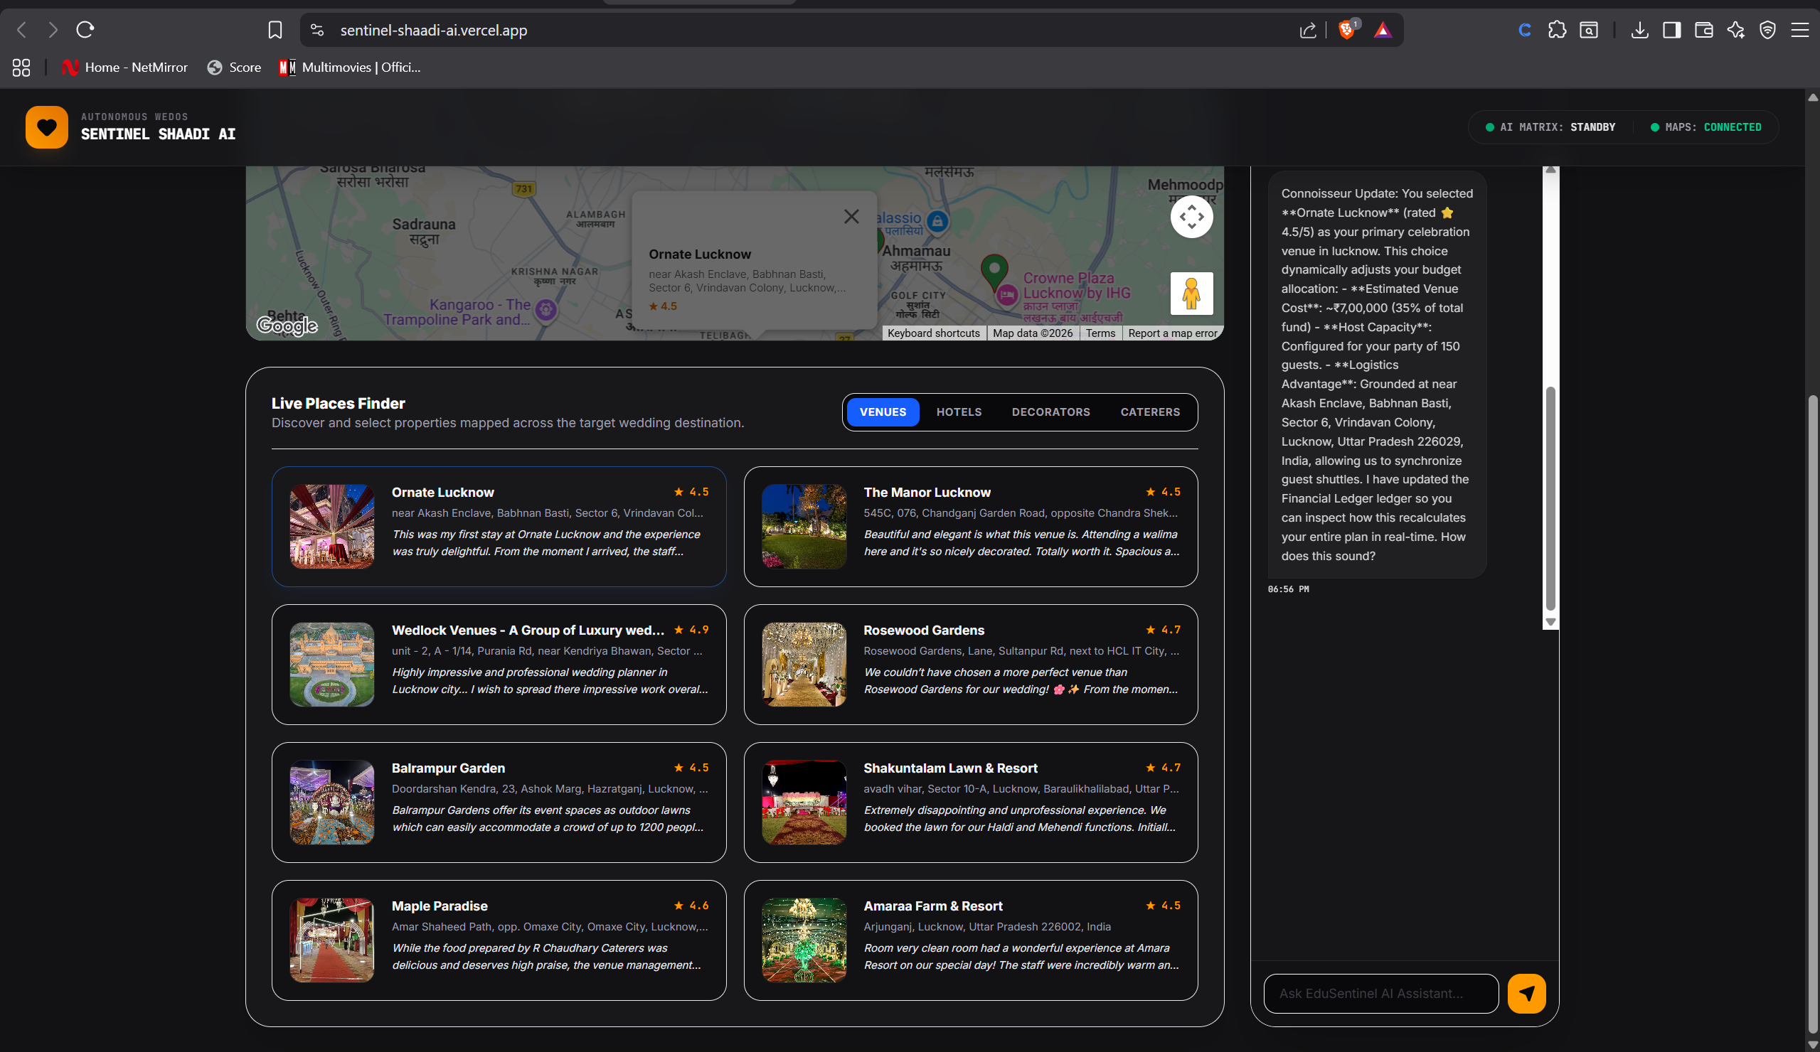Screen dimensions: 1820x1052
Task: Click the AI Matrix: Standby status indicator
Action: [1550, 127]
